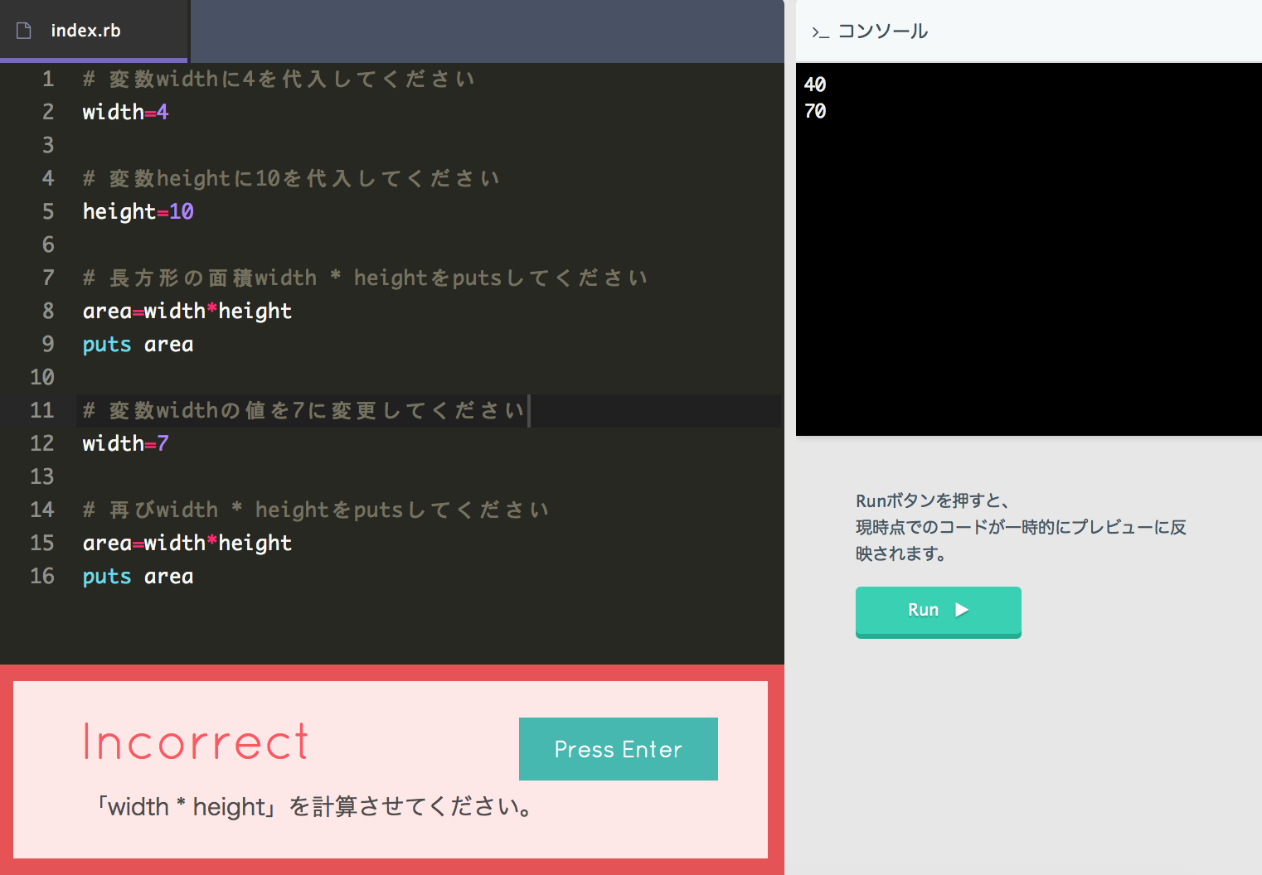Screen dimensions: 1262x875
Task: Click line number 10 in the gutter
Action: (x=42, y=377)
